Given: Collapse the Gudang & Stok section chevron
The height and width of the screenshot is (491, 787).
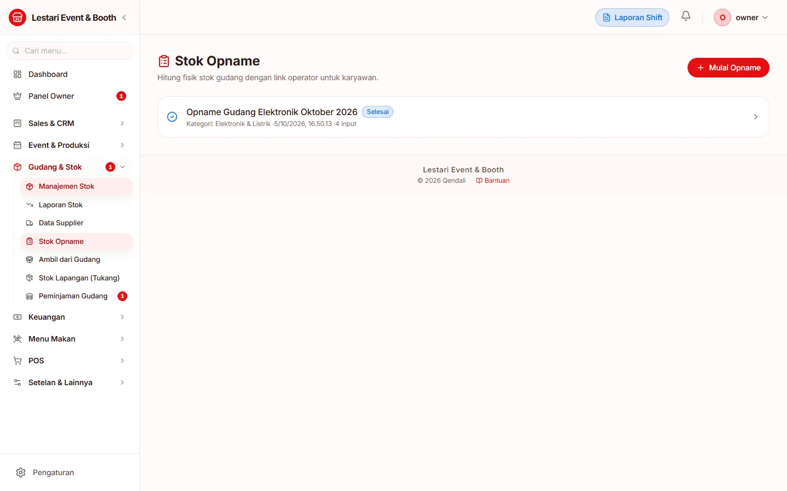Looking at the screenshot, I should (122, 167).
